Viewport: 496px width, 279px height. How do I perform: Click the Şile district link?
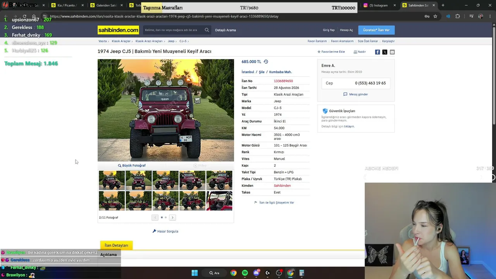coord(262,72)
